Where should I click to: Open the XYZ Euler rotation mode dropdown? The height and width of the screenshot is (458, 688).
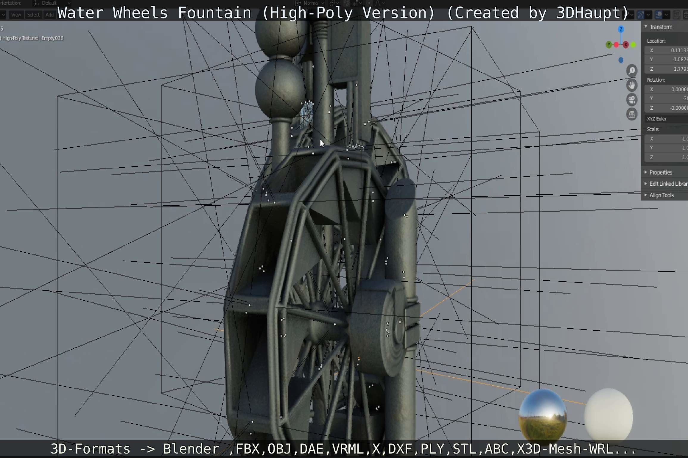(666, 119)
